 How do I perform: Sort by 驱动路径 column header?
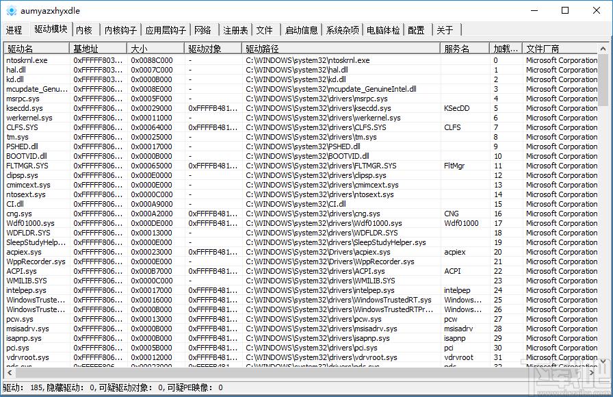point(341,49)
